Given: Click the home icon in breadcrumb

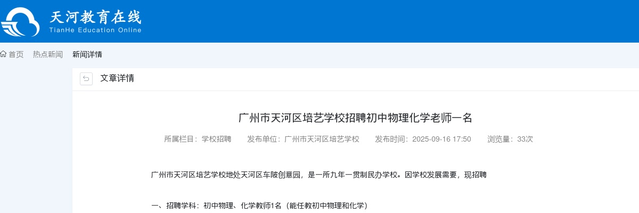Looking at the screenshot, I should (x=3, y=54).
